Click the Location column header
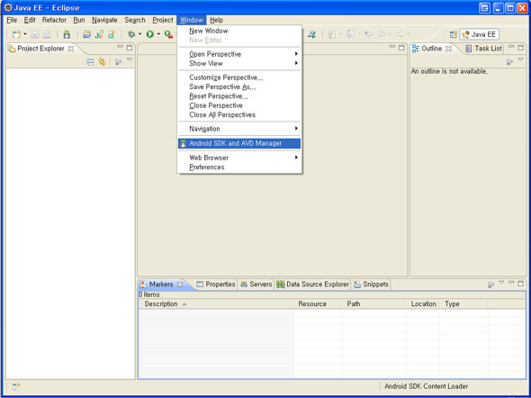Viewport: 531px width, 398px height. point(423,303)
